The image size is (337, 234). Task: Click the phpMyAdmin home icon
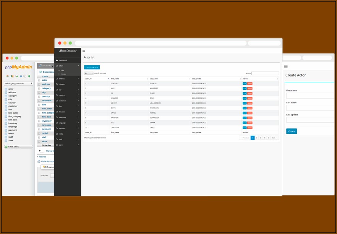(x=8, y=76)
